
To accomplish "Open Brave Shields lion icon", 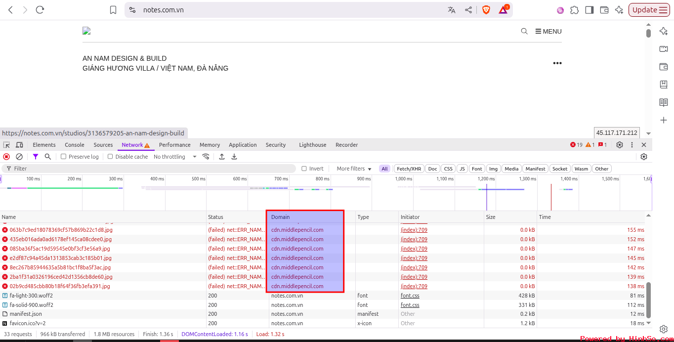I will pyautogui.click(x=486, y=10).
